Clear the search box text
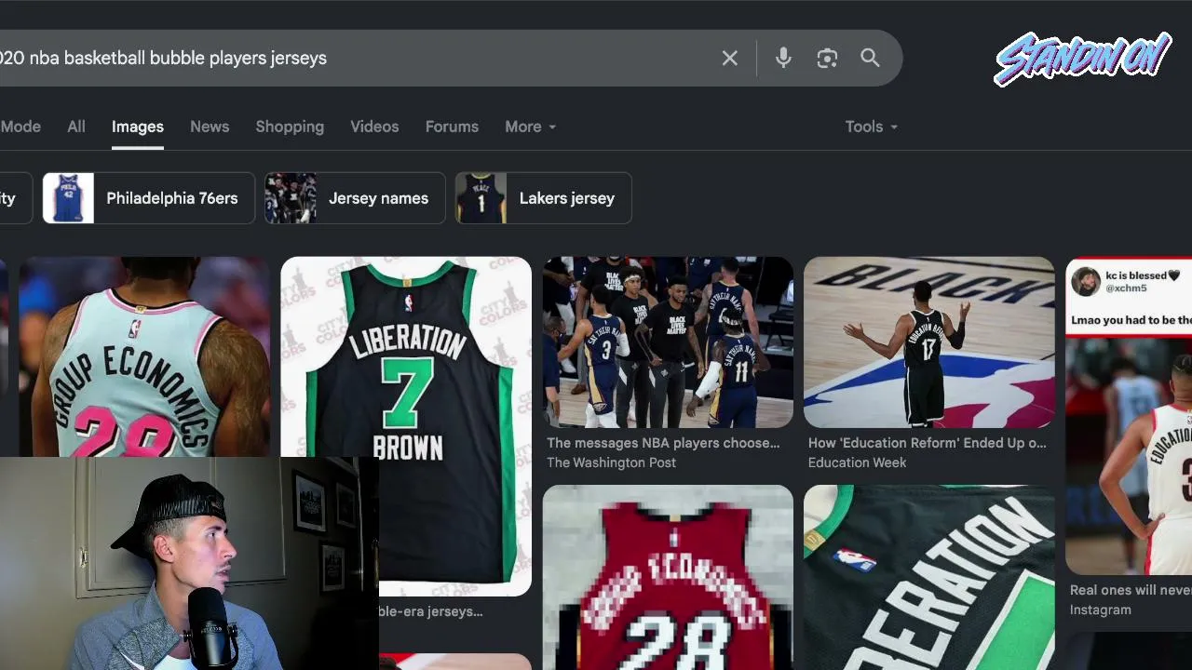Viewport: 1192px width, 670px height. pyautogui.click(x=730, y=59)
